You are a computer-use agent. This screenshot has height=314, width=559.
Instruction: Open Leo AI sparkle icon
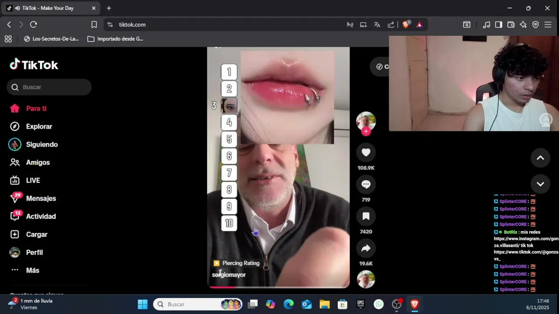click(x=523, y=25)
